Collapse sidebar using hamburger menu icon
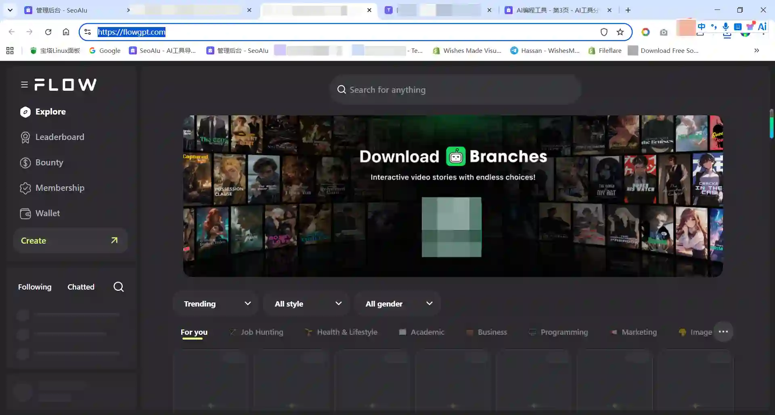Screen dimensions: 775x415 [24, 85]
